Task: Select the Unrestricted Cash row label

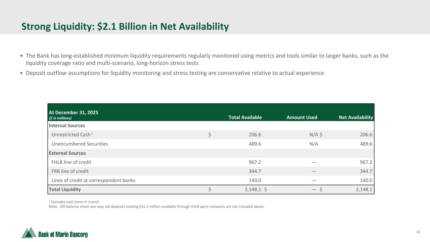Action: click(x=71, y=135)
